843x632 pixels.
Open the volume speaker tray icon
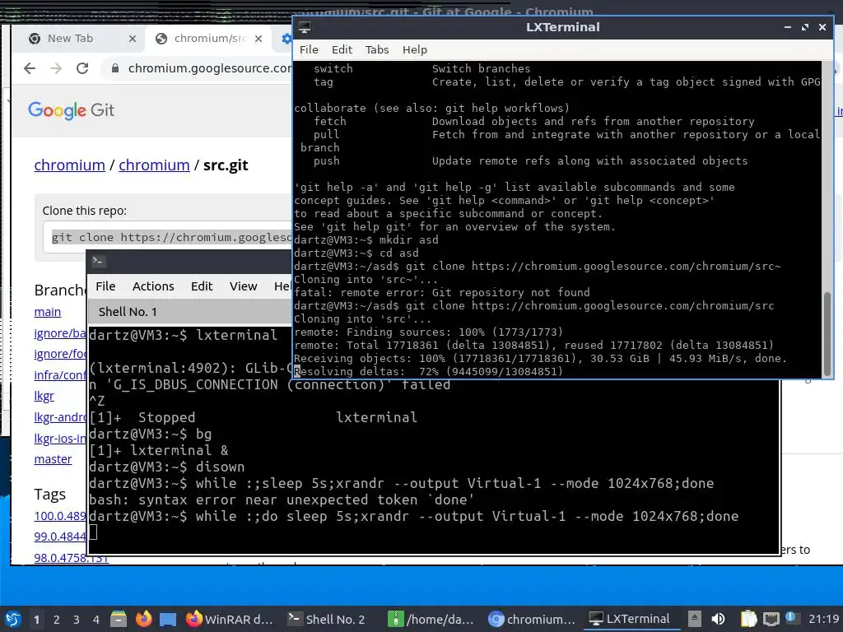pos(718,619)
